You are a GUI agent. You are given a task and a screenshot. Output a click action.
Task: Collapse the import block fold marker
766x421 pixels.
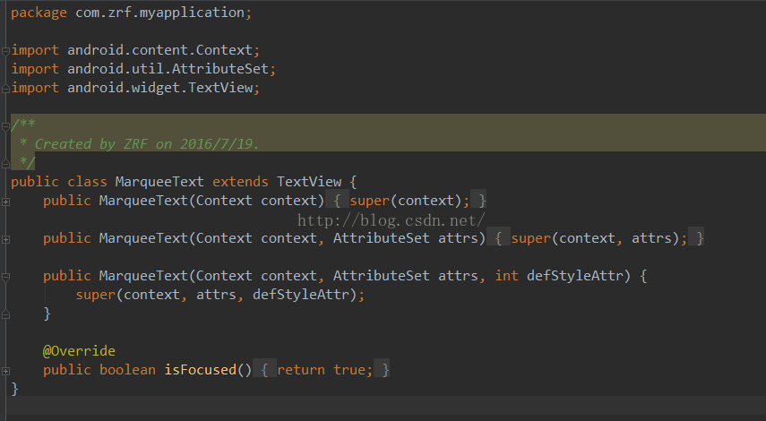coord(5,51)
